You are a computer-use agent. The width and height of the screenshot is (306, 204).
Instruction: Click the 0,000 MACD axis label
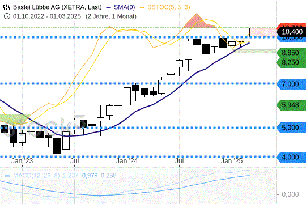[x=290, y=194]
